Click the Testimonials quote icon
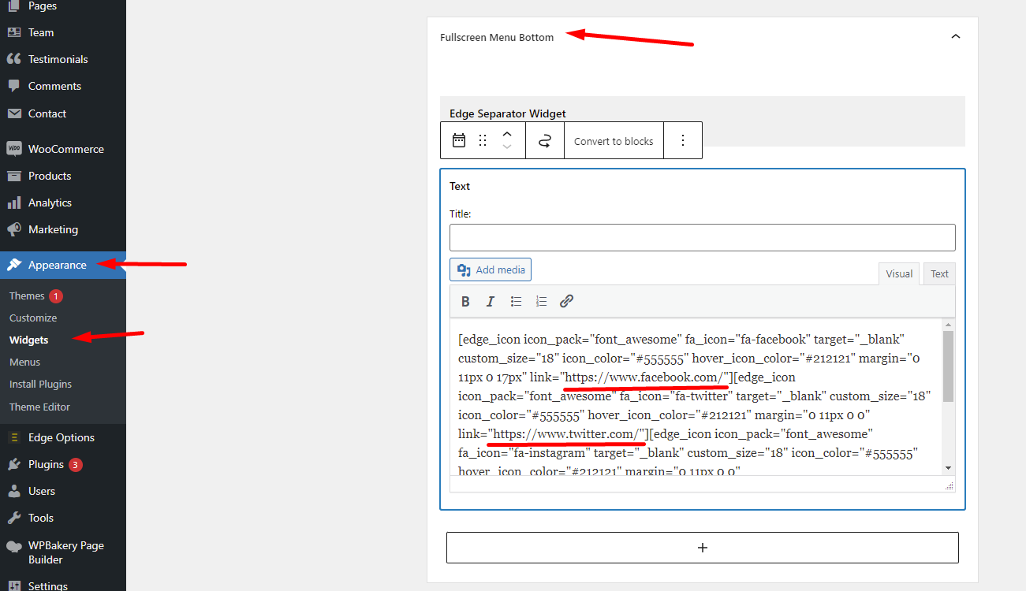Viewport: 1026px width, 591px height. (14, 59)
